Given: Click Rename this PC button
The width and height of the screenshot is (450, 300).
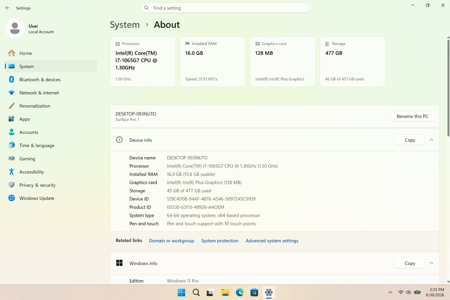Looking at the screenshot, I should (412, 116).
